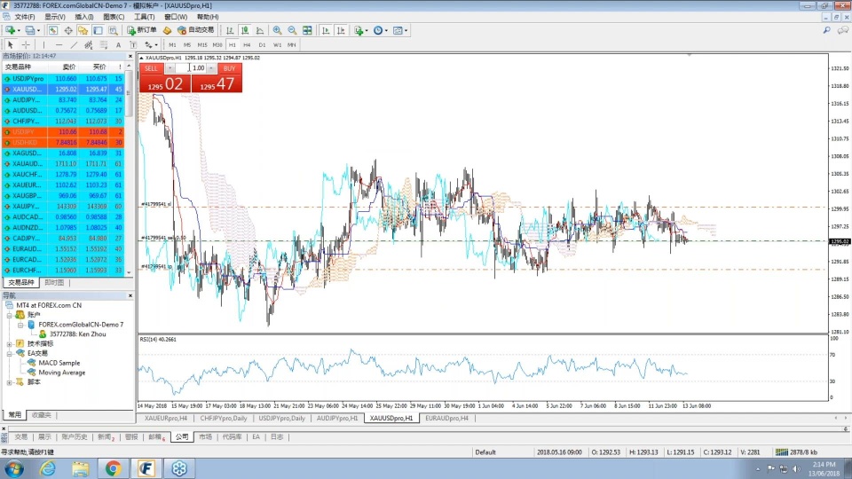This screenshot has height=479, width=852.
Task: Click the red SELL button
Action: [151, 68]
